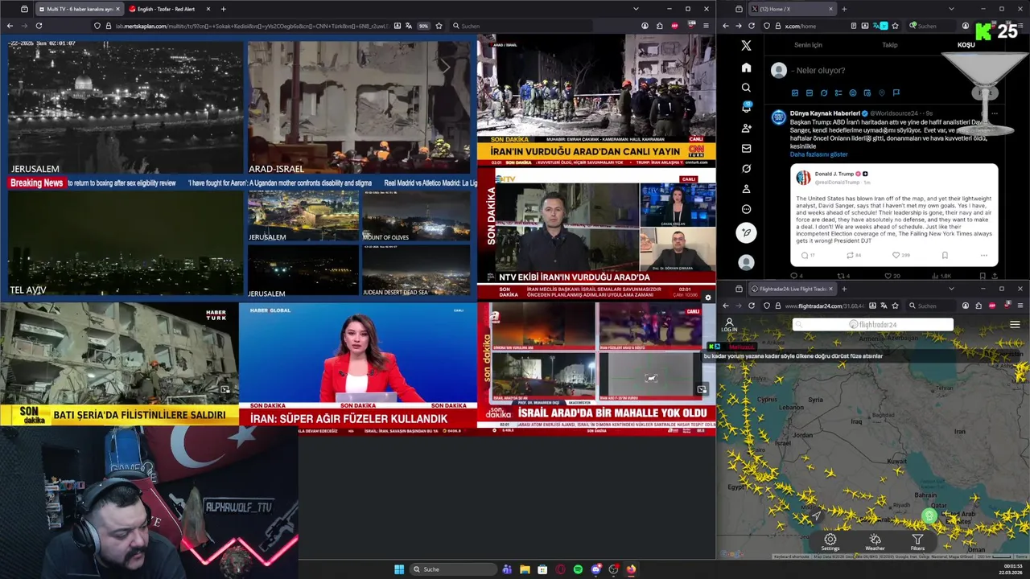The image size is (1030, 579).
Task: Open Firefox application menu in Multi TV window
Action: click(x=706, y=26)
